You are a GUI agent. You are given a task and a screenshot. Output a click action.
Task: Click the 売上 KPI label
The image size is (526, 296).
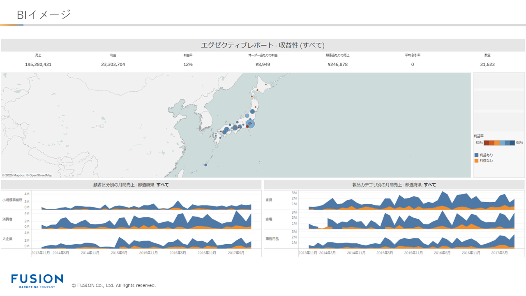click(38, 55)
